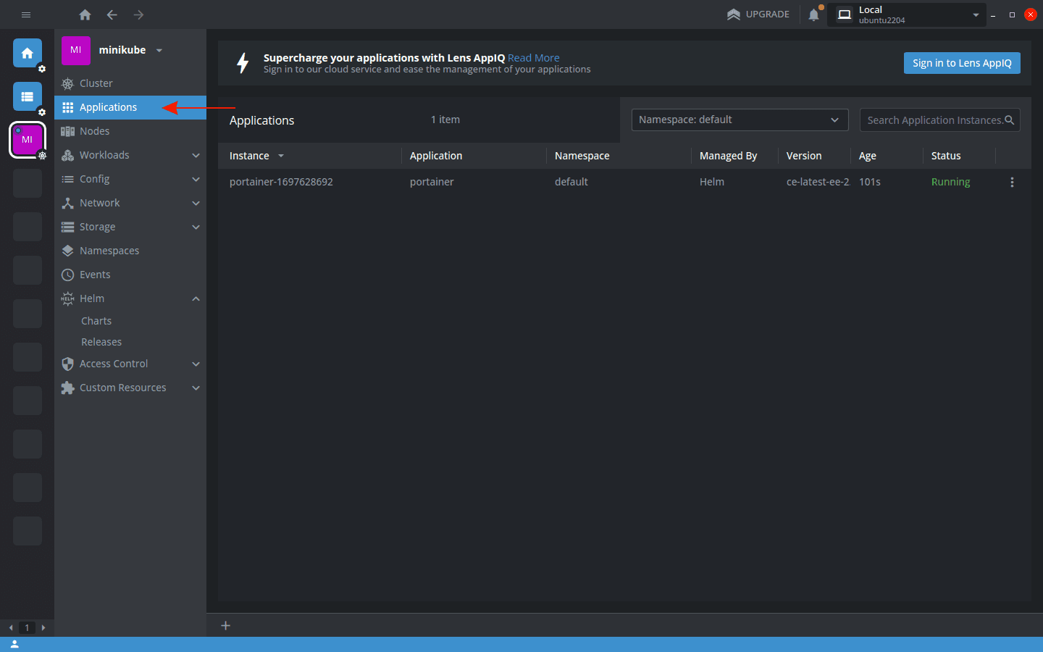Click the user account icon in status bar

14,644
